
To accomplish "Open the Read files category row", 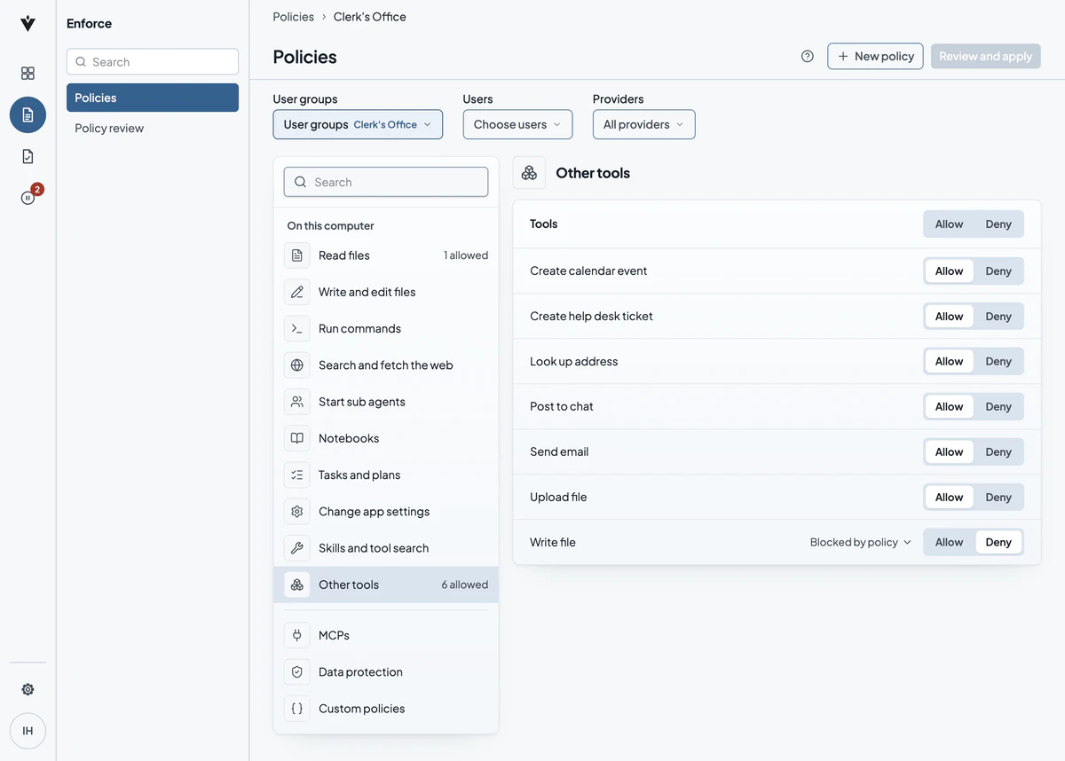I will point(386,255).
